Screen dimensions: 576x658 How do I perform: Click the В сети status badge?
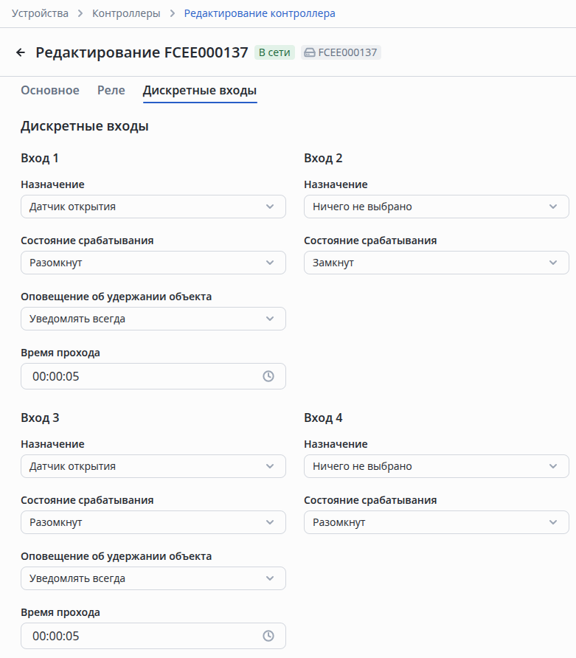(x=274, y=52)
